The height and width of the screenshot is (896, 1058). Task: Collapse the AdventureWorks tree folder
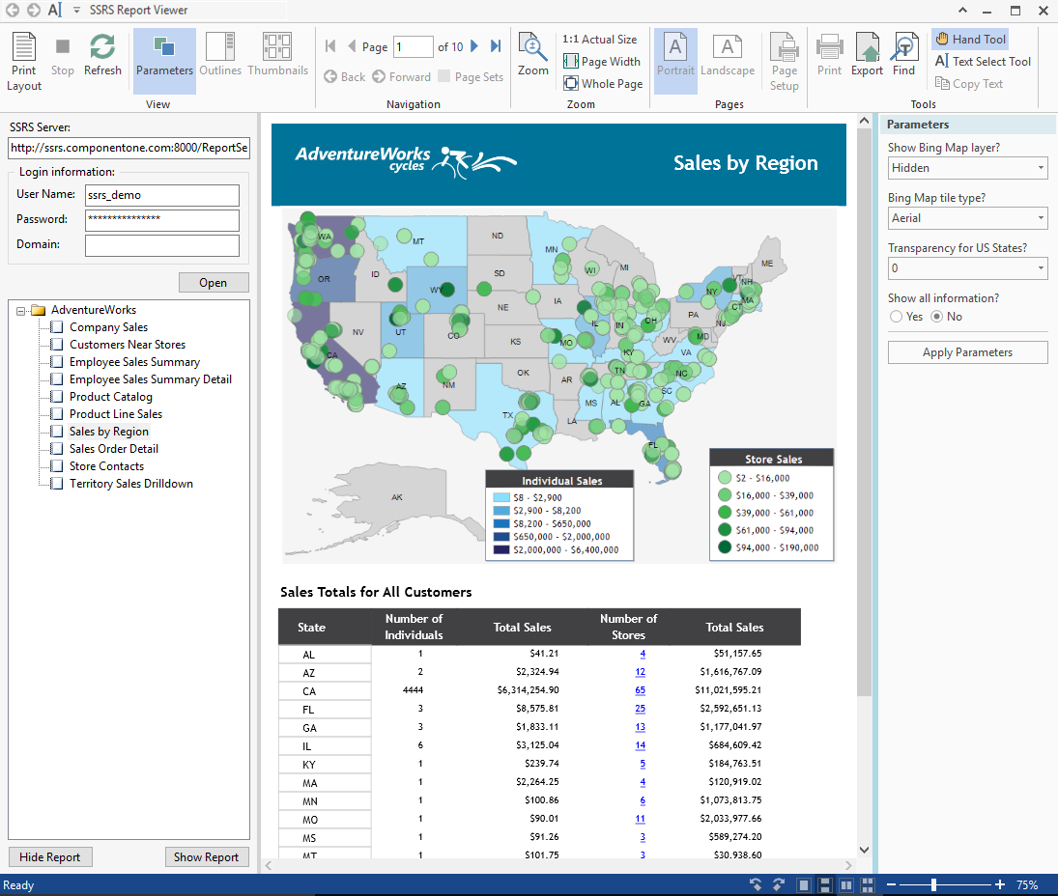21,311
